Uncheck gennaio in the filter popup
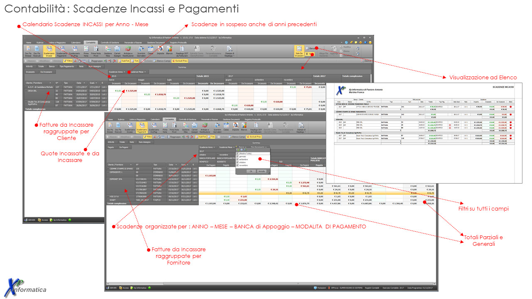This screenshot has height=299, width=532. pyautogui.click(x=237, y=157)
